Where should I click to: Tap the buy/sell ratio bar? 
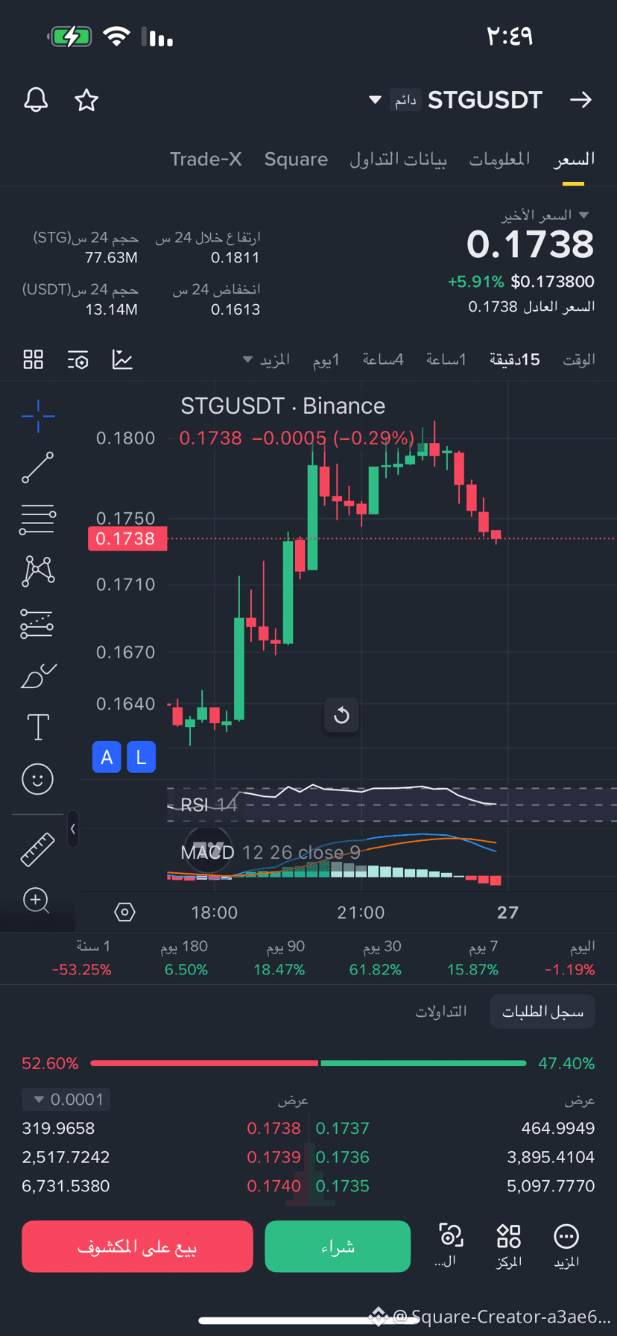pos(308,1063)
